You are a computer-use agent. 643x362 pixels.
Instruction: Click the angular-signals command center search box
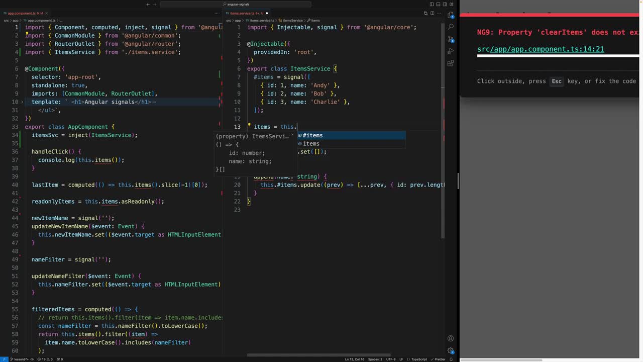tap(239, 4)
